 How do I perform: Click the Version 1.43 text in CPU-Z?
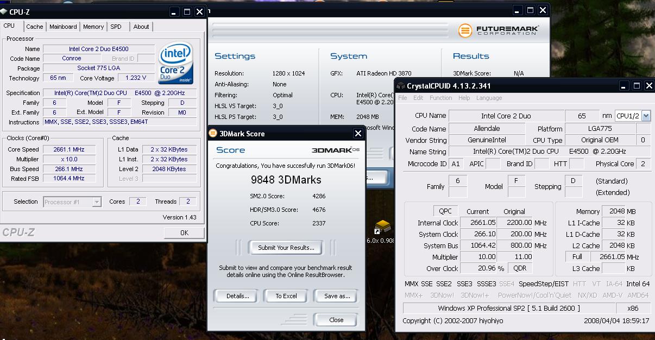(x=179, y=217)
